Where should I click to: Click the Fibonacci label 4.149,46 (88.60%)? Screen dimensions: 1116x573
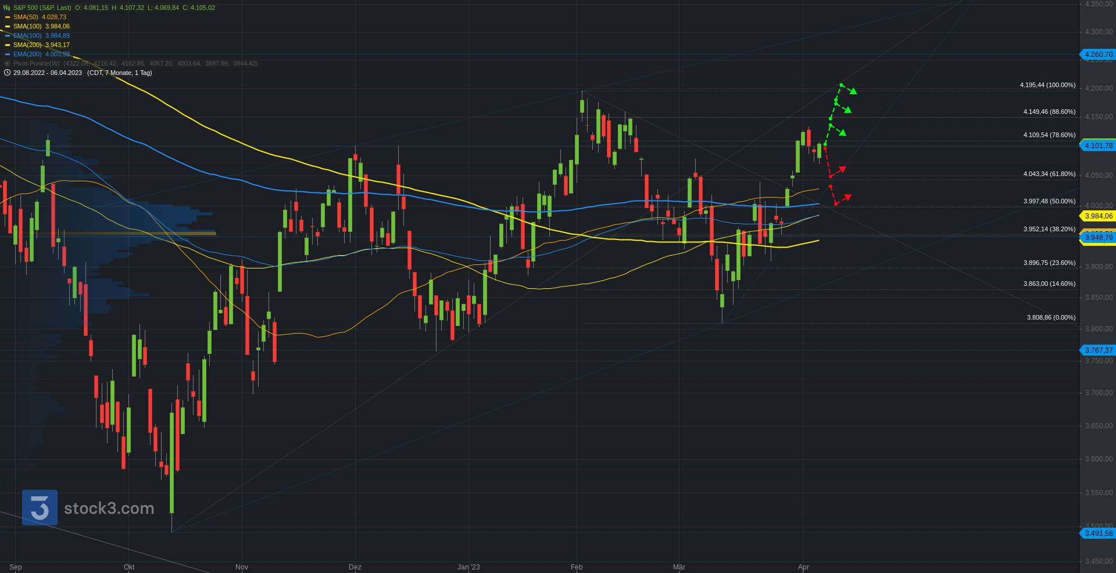tap(1049, 112)
